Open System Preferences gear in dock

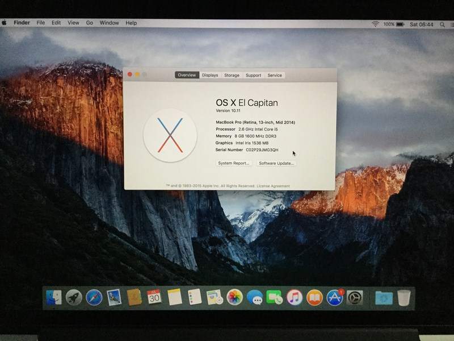point(355,297)
